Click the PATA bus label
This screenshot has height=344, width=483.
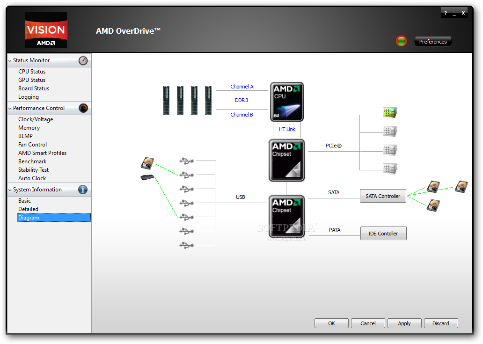pos(335,230)
